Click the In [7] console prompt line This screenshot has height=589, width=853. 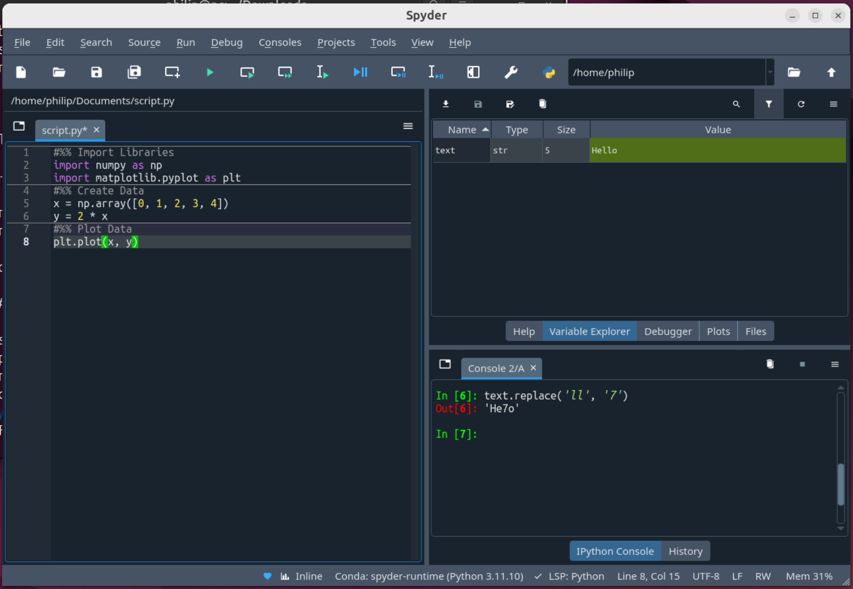coord(457,434)
